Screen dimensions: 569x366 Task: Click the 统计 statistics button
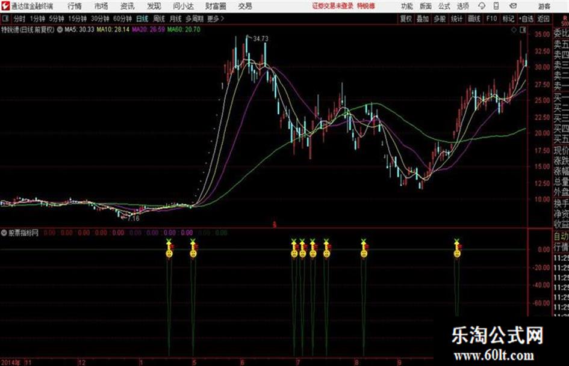point(456,19)
